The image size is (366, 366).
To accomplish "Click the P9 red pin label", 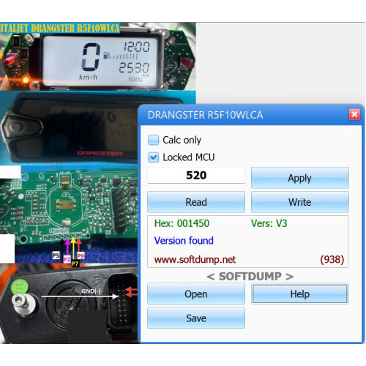I will (x=81, y=255).
